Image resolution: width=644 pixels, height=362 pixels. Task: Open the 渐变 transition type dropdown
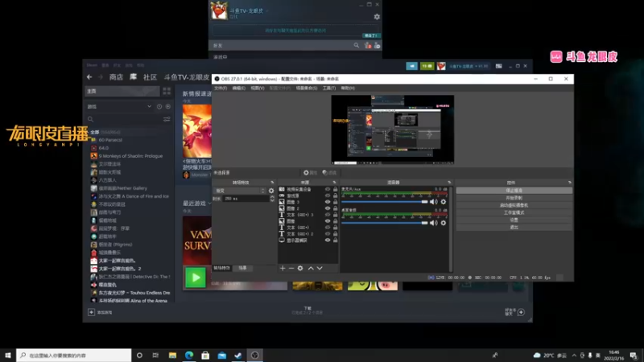coord(240,191)
